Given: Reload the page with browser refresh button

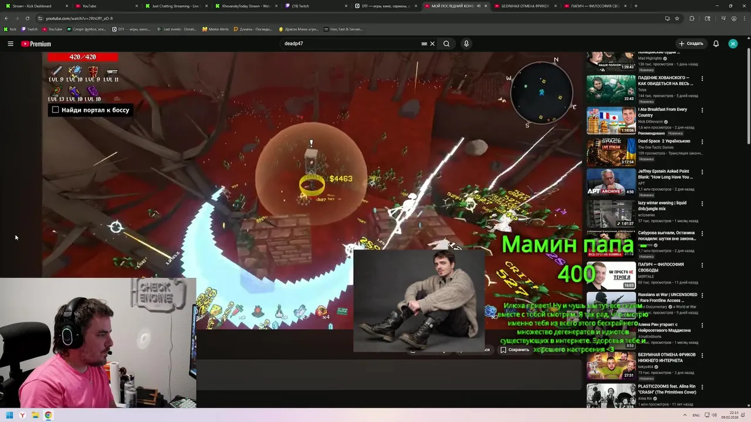Looking at the screenshot, I should pos(27,18).
